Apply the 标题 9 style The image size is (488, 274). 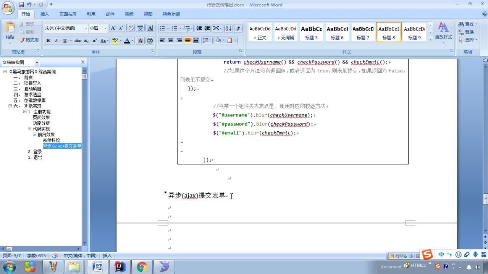tap(414, 32)
